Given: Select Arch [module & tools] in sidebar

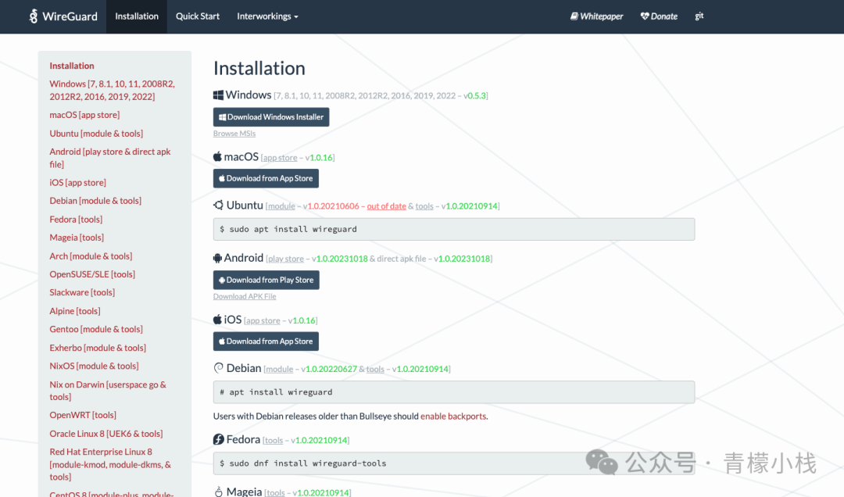Looking at the screenshot, I should [x=91, y=256].
